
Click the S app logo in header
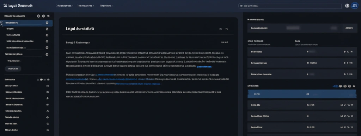tap(5, 5)
